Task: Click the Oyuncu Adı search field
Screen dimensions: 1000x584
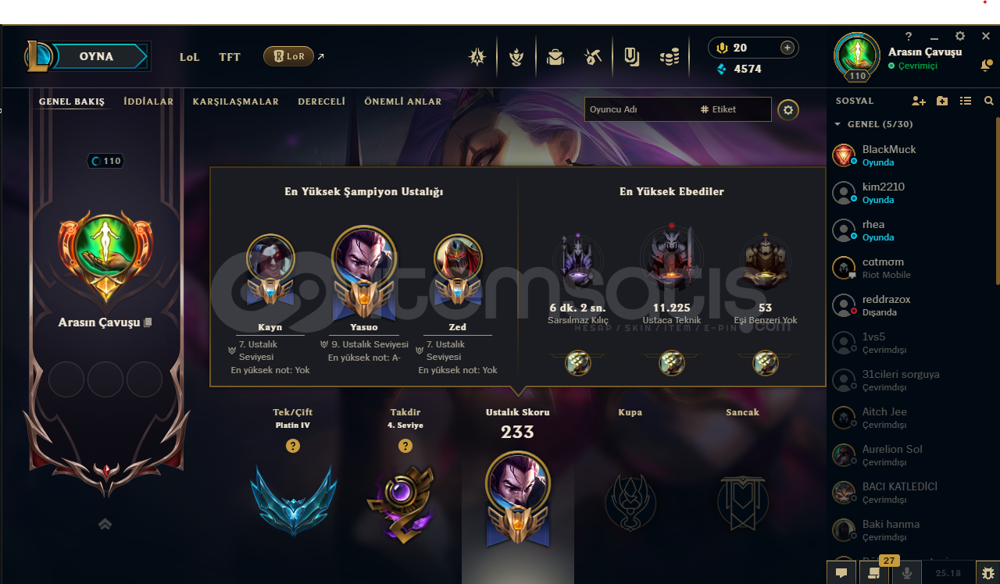Action: [x=639, y=109]
